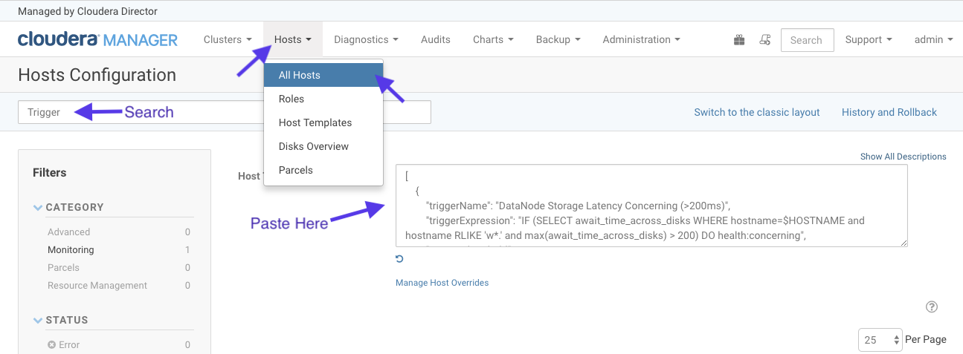Change the Per Page count selector
963x354 pixels.
pos(880,340)
